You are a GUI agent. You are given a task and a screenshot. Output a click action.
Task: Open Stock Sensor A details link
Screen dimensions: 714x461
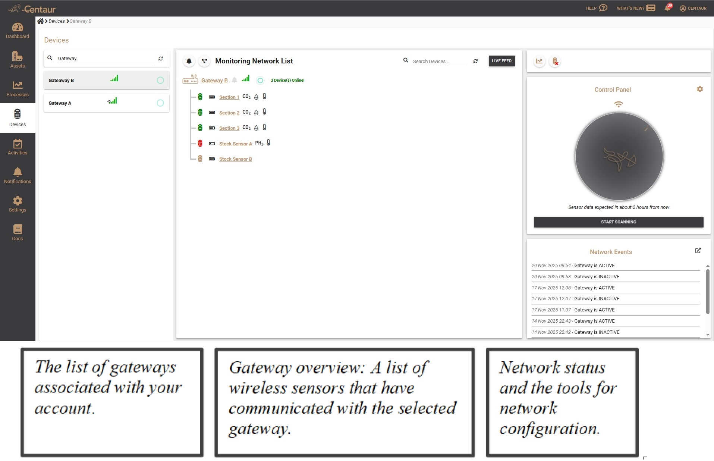tap(235, 144)
